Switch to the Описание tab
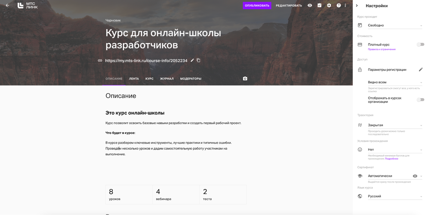The width and height of the screenshot is (428, 215). 114,79
